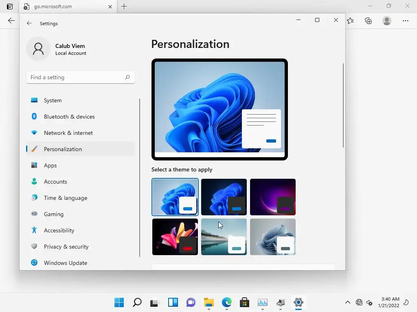Screen dimensions: 417x312
Task: Apply the Windows light bloom theme
Action: (175, 197)
